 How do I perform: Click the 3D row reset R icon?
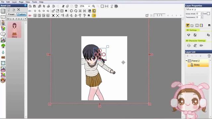click(x=89, y=16)
